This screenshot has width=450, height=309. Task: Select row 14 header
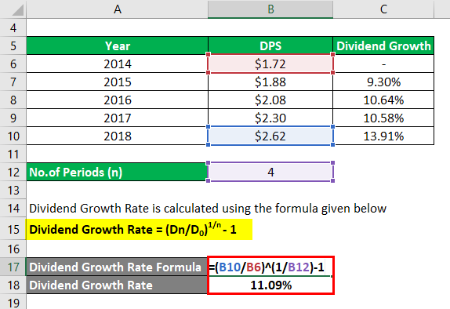(13, 208)
